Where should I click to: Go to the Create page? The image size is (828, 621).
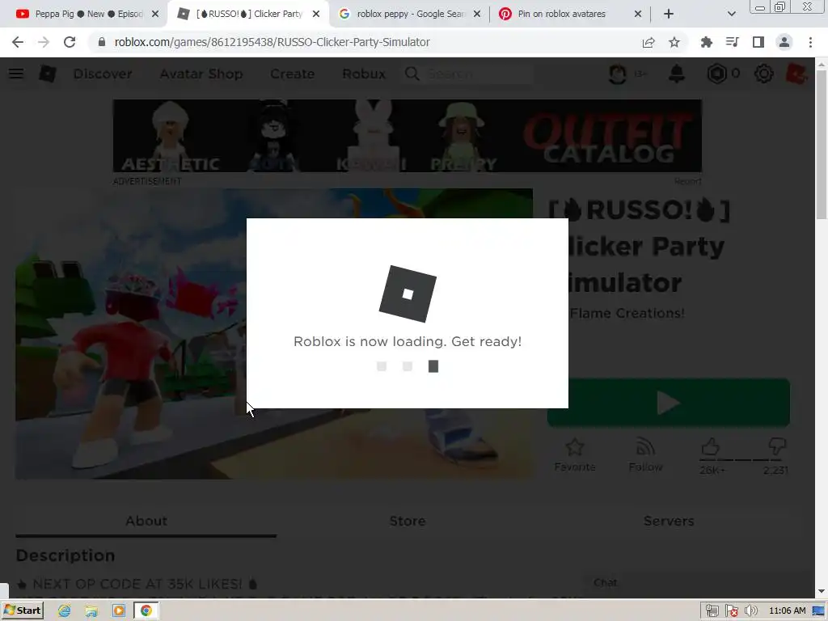292,74
